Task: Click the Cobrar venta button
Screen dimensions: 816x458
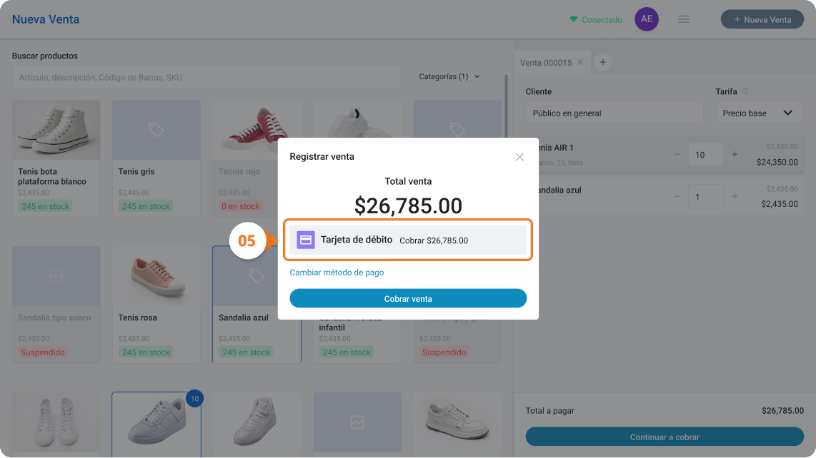Action: point(408,298)
